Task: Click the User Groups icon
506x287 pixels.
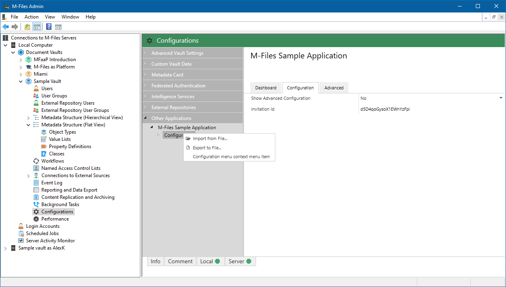Action: (x=36, y=96)
